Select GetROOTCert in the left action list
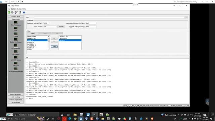215x121 pixels. [37, 46]
